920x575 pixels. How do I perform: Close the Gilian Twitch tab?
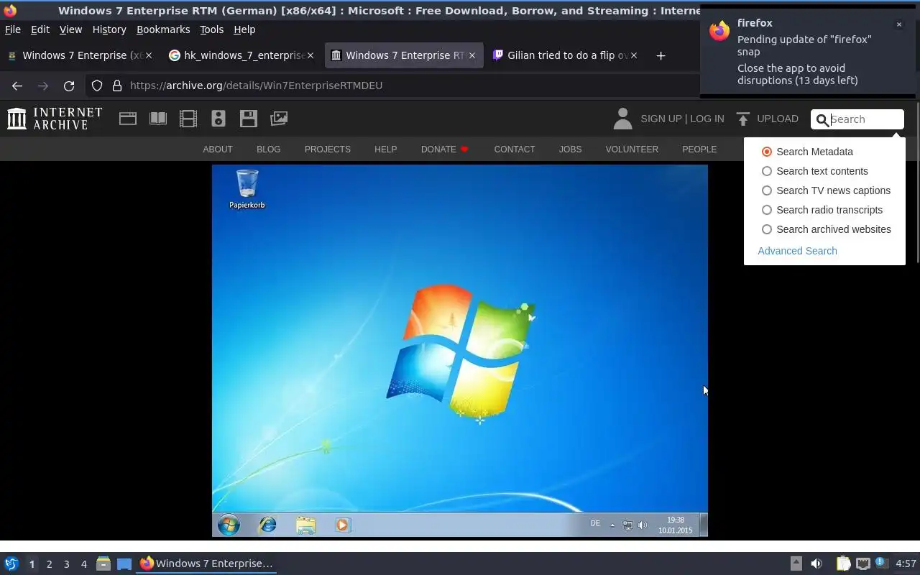pos(634,55)
